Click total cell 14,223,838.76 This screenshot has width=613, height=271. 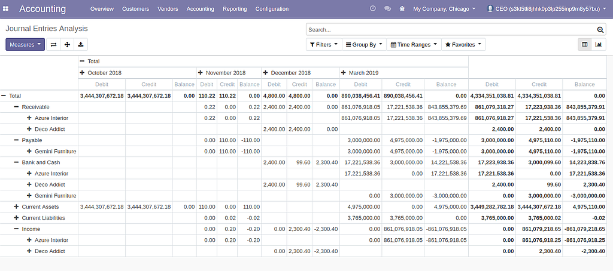pos(588,162)
